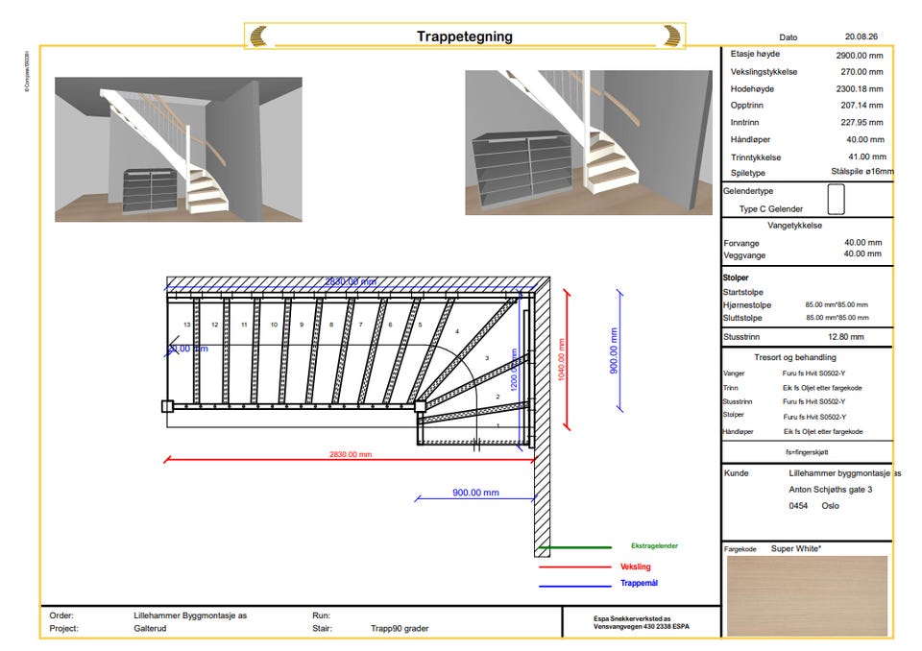The image size is (922, 651).
Task: Select the Tresort og behandling heading
Action: pyautogui.click(x=795, y=357)
